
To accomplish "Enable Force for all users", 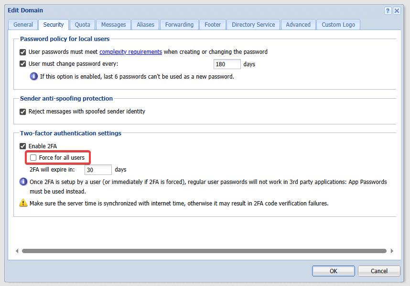I will pyautogui.click(x=33, y=158).
